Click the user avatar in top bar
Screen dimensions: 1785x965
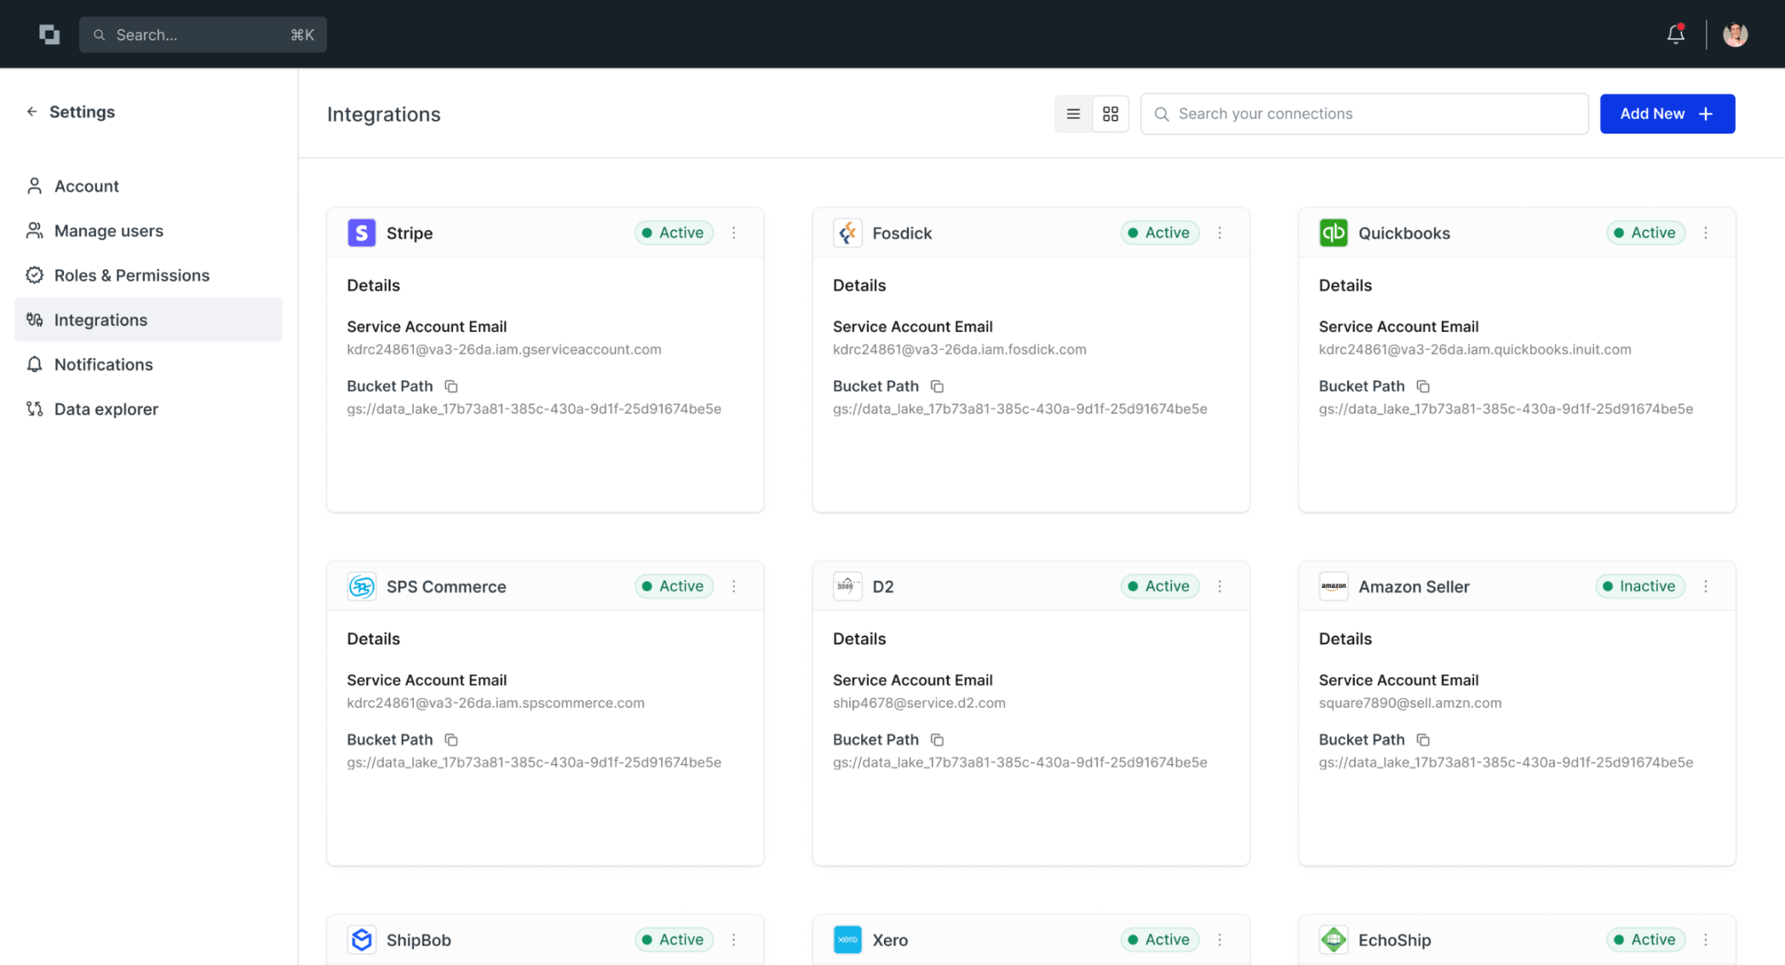(x=1735, y=34)
